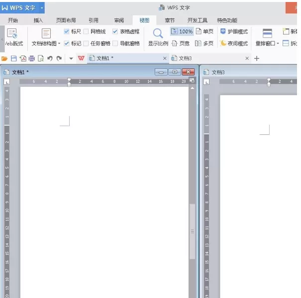Open the 页面布局 ribbon tab
301x298 pixels.
click(66, 20)
